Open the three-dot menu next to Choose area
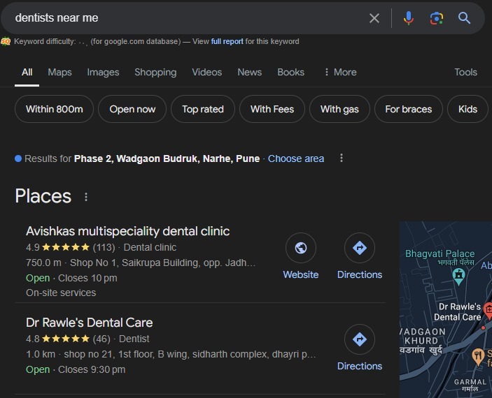Image resolution: width=492 pixels, height=398 pixels. [x=342, y=158]
